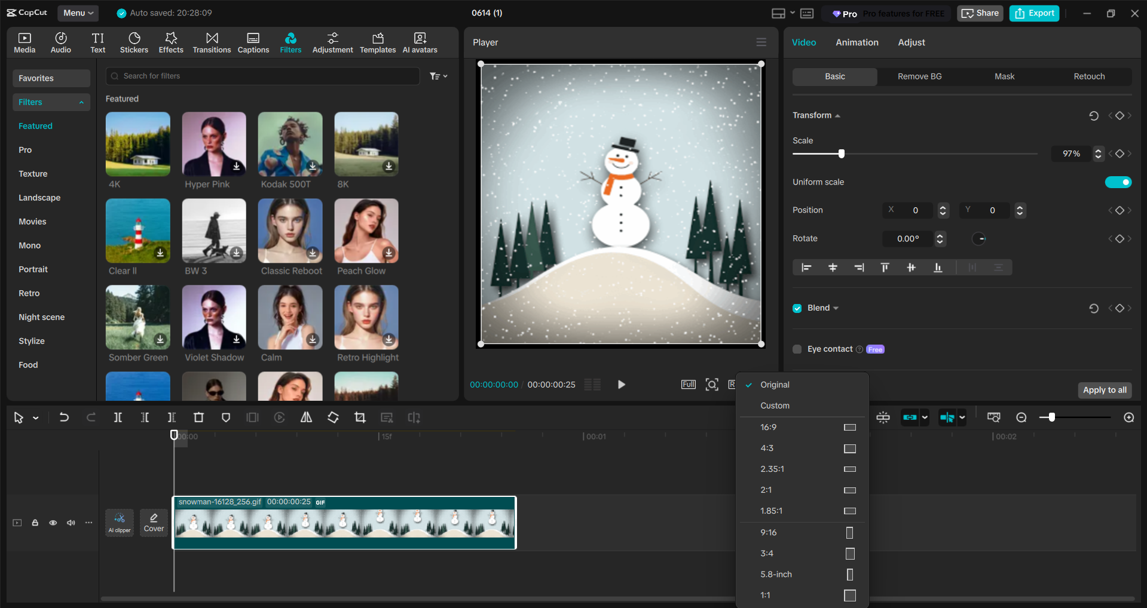
Task: Uncheck the Blend option
Action: click(797, 308)
